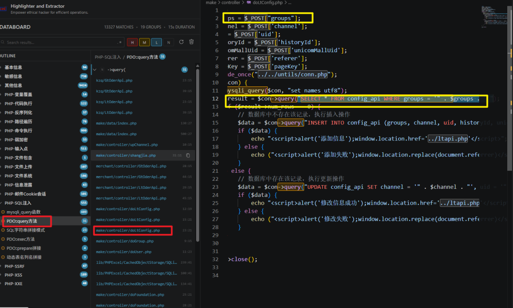
Task: Toggle the N severity filter
Action: [169, 42]
